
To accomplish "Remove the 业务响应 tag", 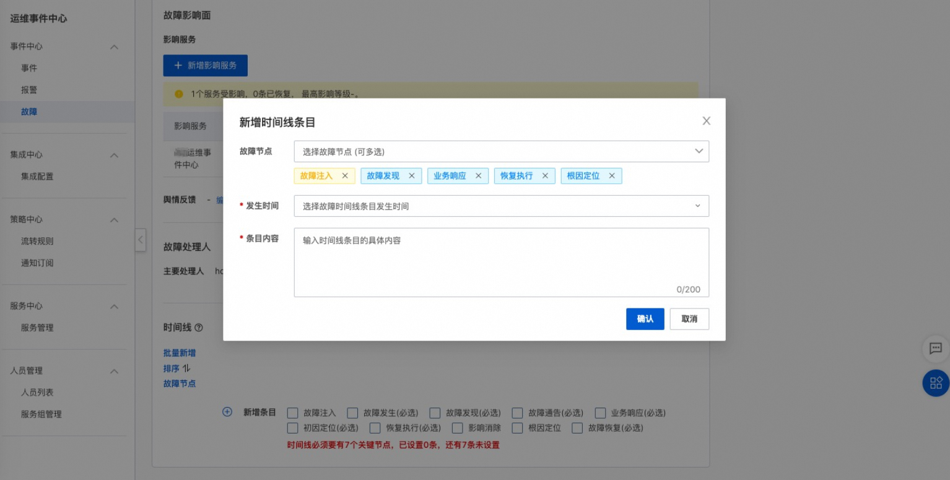I will pos(478,176).
